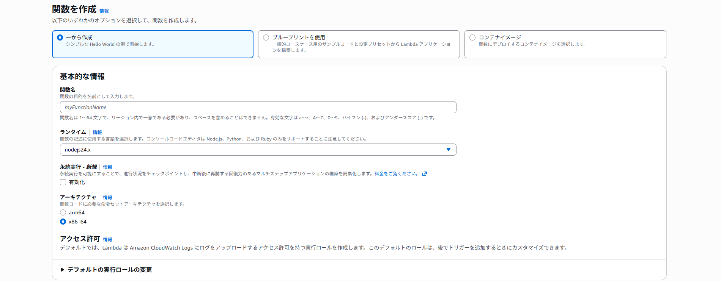The height and width of the screenshot is (281, 721).
Task: Click the blue arrow in runtime dropdown
Action: [x=448, y=150]
